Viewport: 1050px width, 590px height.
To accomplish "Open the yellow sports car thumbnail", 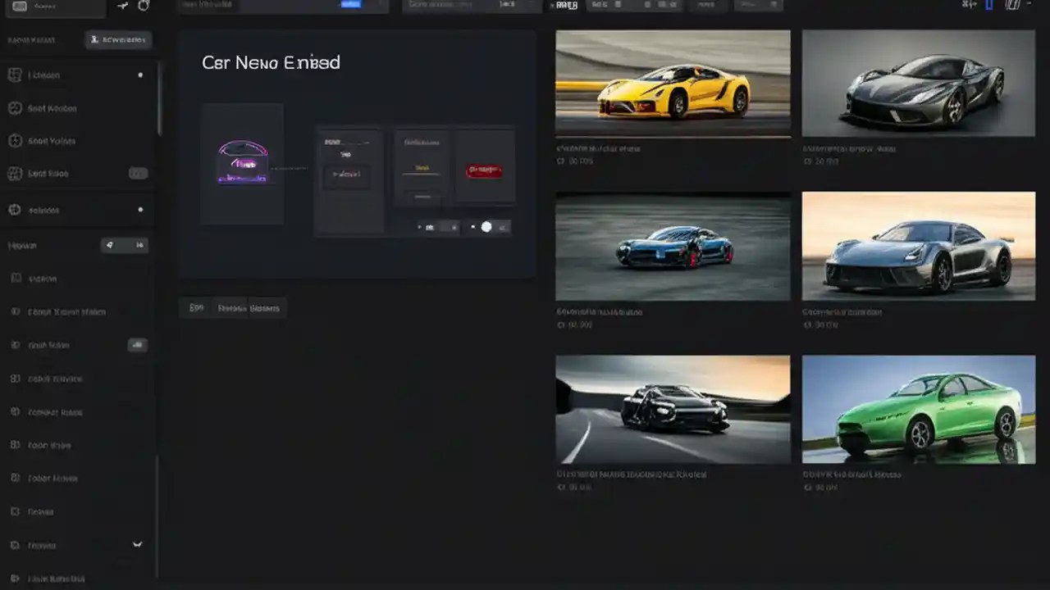I will click(x=673, y=83).
